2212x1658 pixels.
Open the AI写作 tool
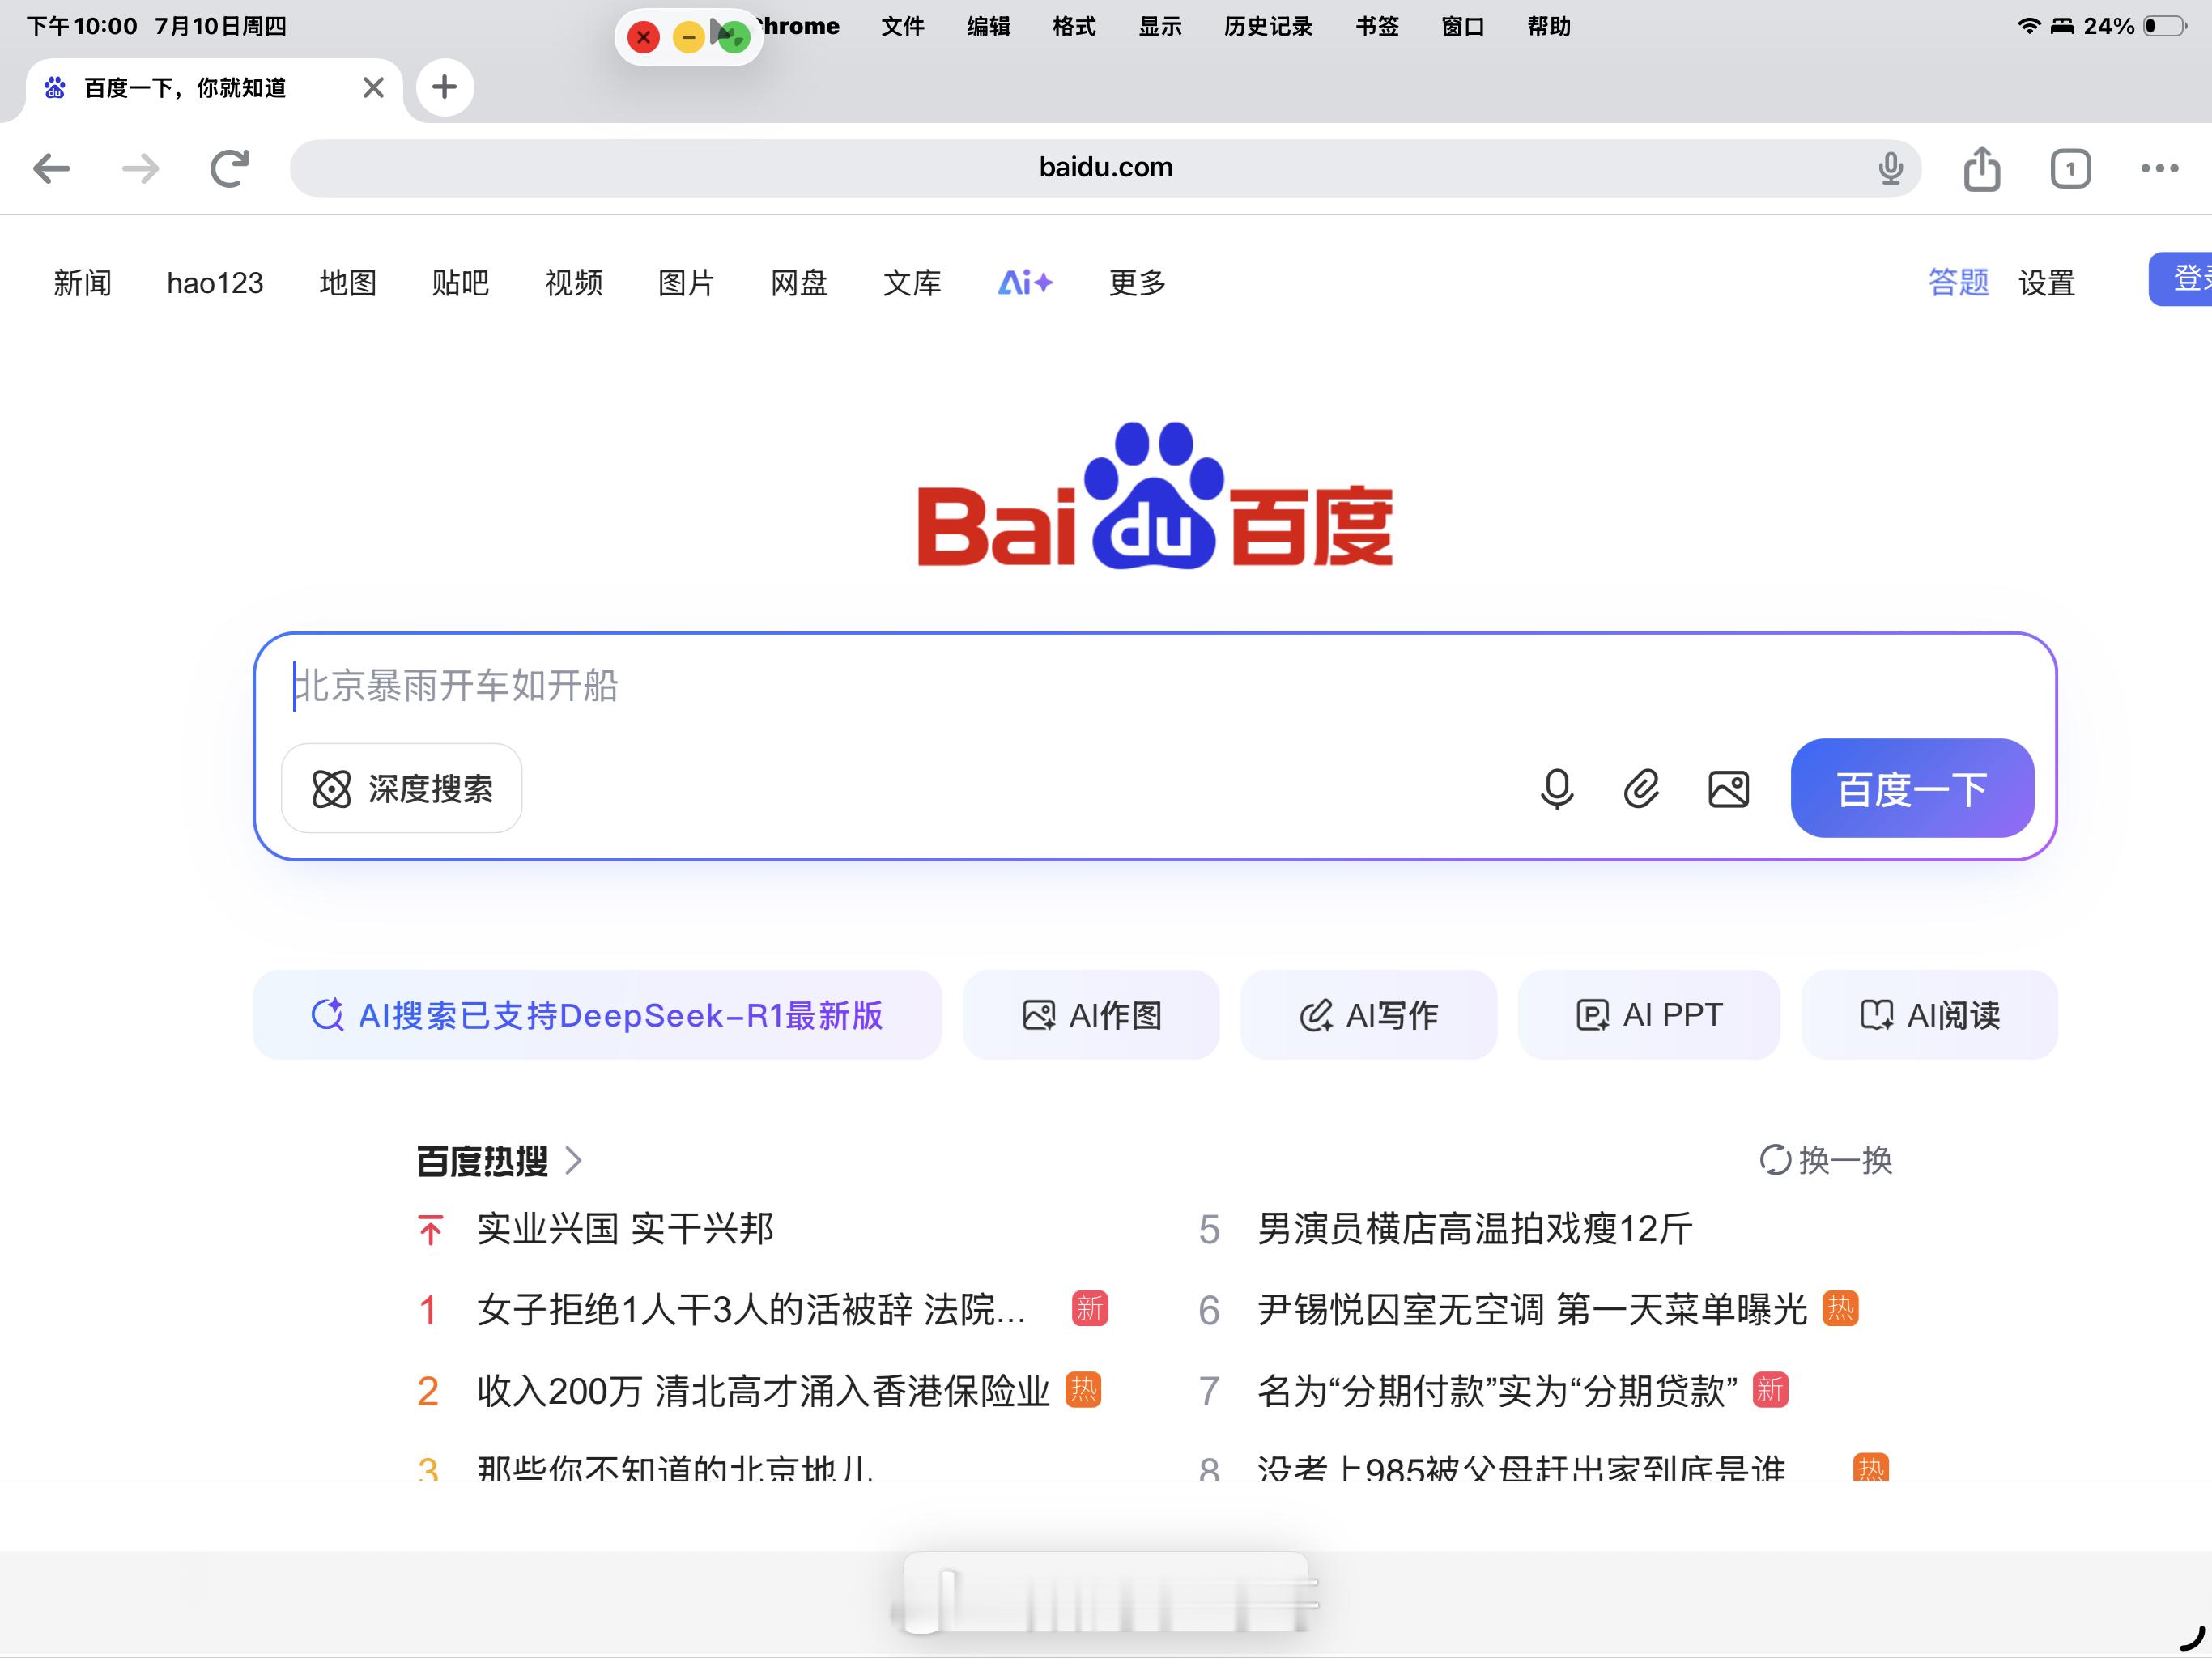(x=1368, y=1015)
